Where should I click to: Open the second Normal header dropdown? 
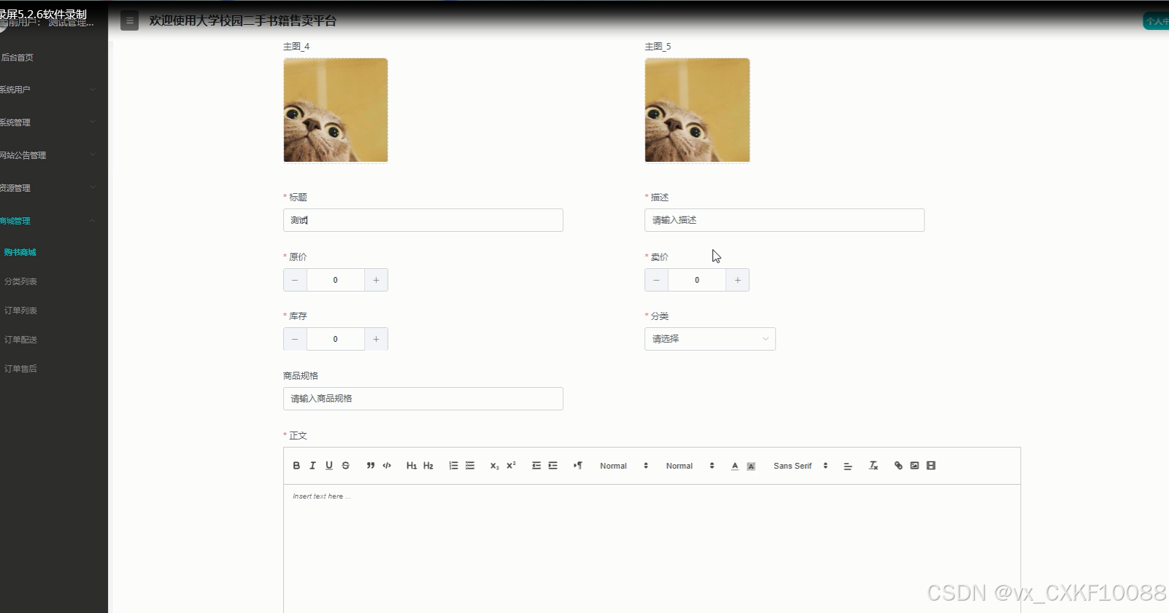point(690,466)
